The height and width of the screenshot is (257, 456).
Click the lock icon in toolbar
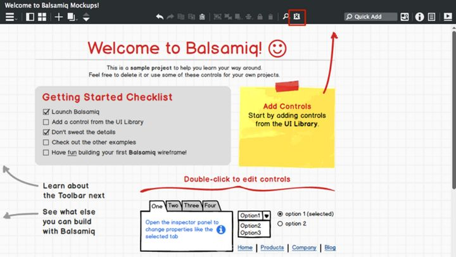coord(260,16)
